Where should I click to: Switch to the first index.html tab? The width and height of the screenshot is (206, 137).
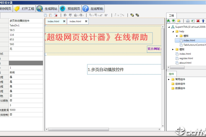pos(55,21)
